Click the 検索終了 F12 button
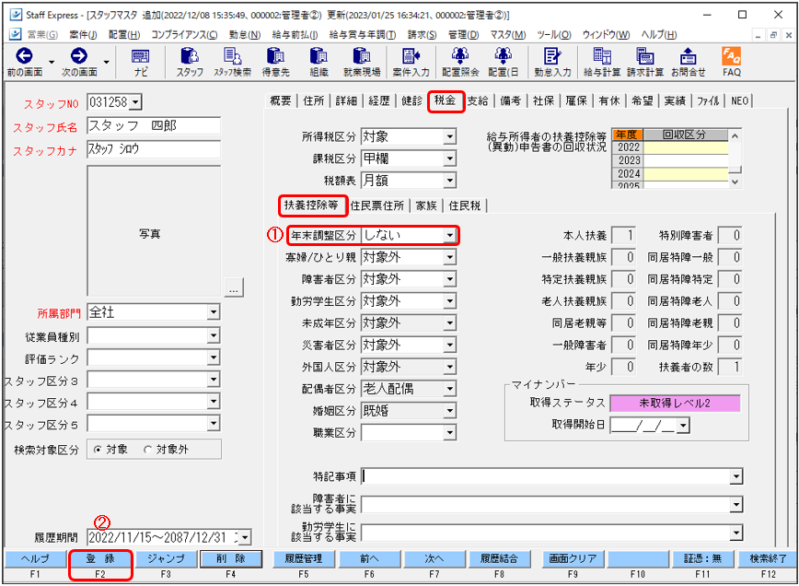799x586 pixels. (x=768, y=559)
